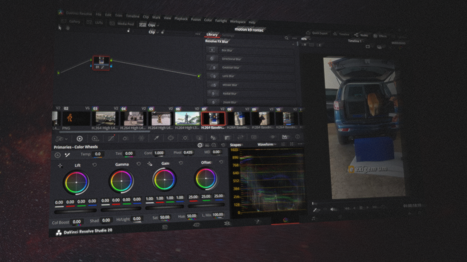
Task: Mute the viewer audio
Action: (x=332, y=209)
